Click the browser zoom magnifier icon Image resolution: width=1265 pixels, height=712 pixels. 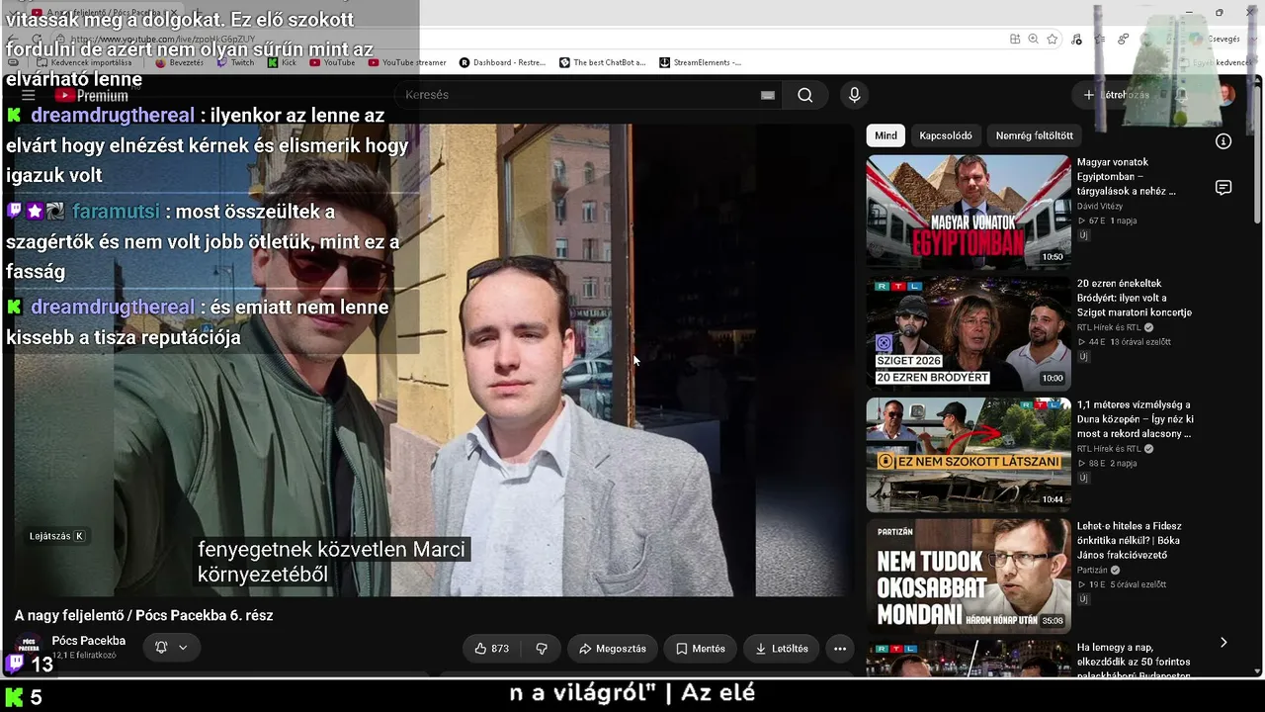[1034, 40]
